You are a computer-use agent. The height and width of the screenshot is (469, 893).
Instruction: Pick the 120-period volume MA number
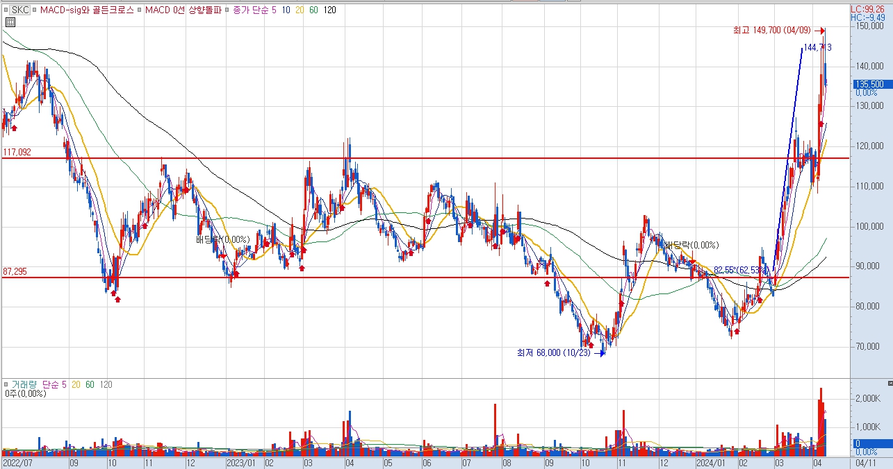coord(106,384)
